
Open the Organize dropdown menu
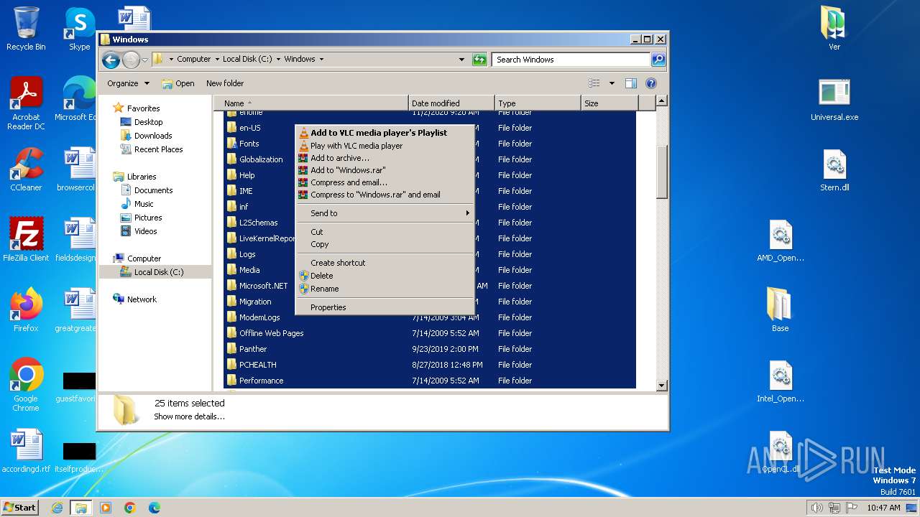click(128, 83)
